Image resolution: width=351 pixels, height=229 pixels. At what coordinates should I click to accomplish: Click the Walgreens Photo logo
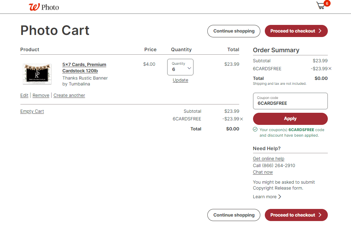point(44,7)
